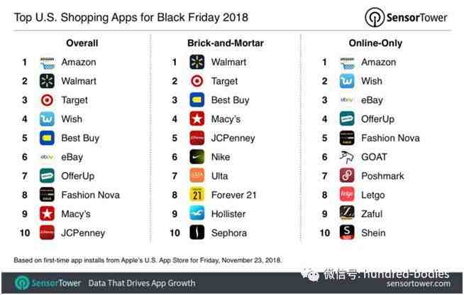The image size is (464, 295).
Task: Click the Sephora black icon
Action: [197, 233]
